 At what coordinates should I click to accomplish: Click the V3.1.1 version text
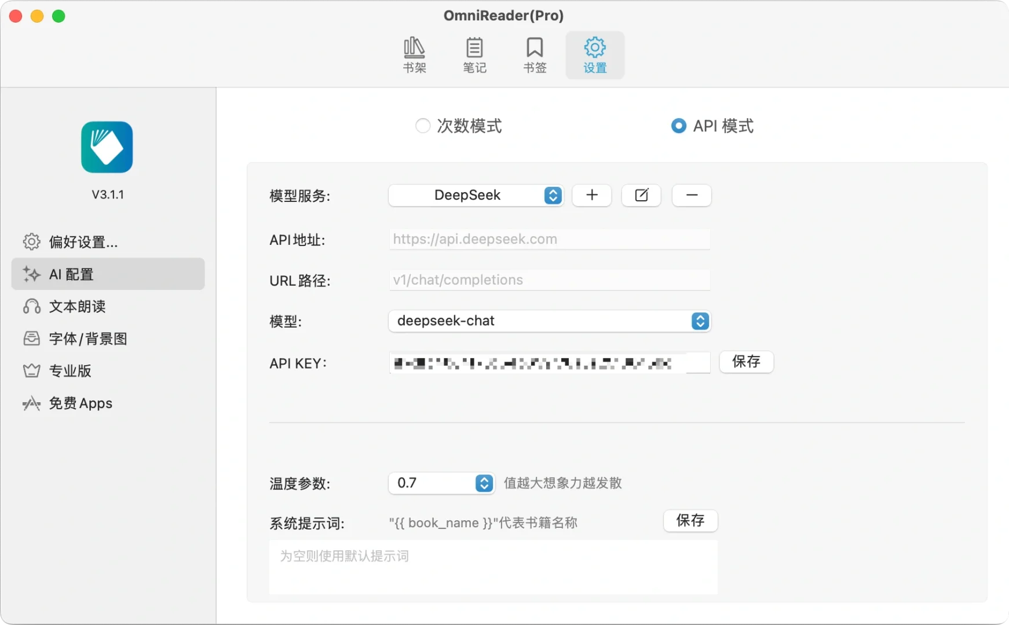pyautogui.click(x=108, y=194)
